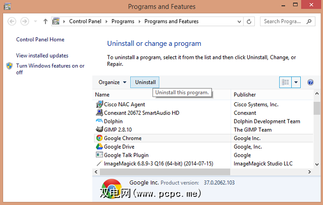Open the recent locations dropdown arrow
Image resolution: width=323 pixels, height=205 pixels.
pyautogui.click(x=35, y=21)
